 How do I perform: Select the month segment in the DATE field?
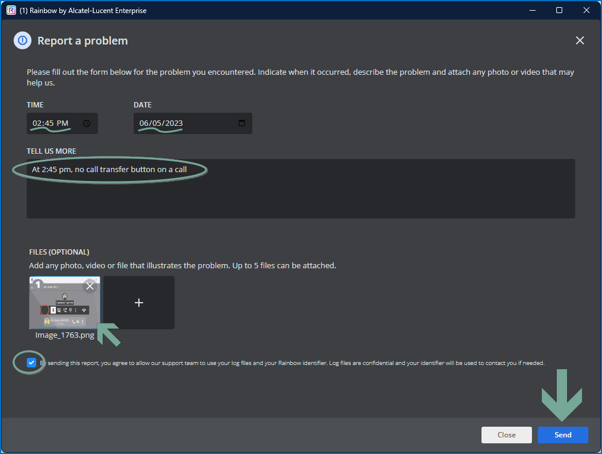pos(144,123)
